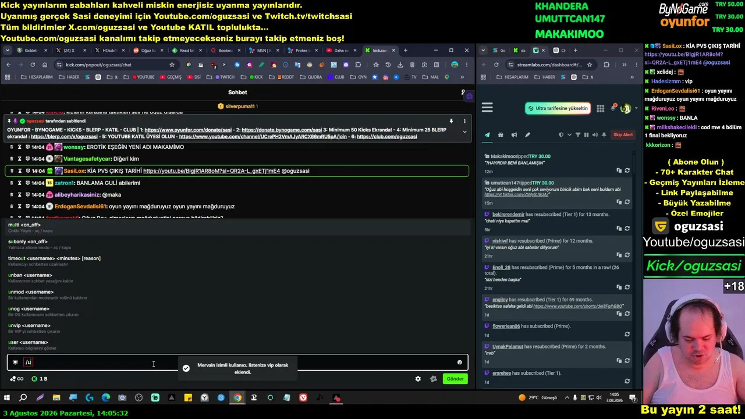
Task: Open the Streamlabs apps grid
Action: tap(600, 108)
